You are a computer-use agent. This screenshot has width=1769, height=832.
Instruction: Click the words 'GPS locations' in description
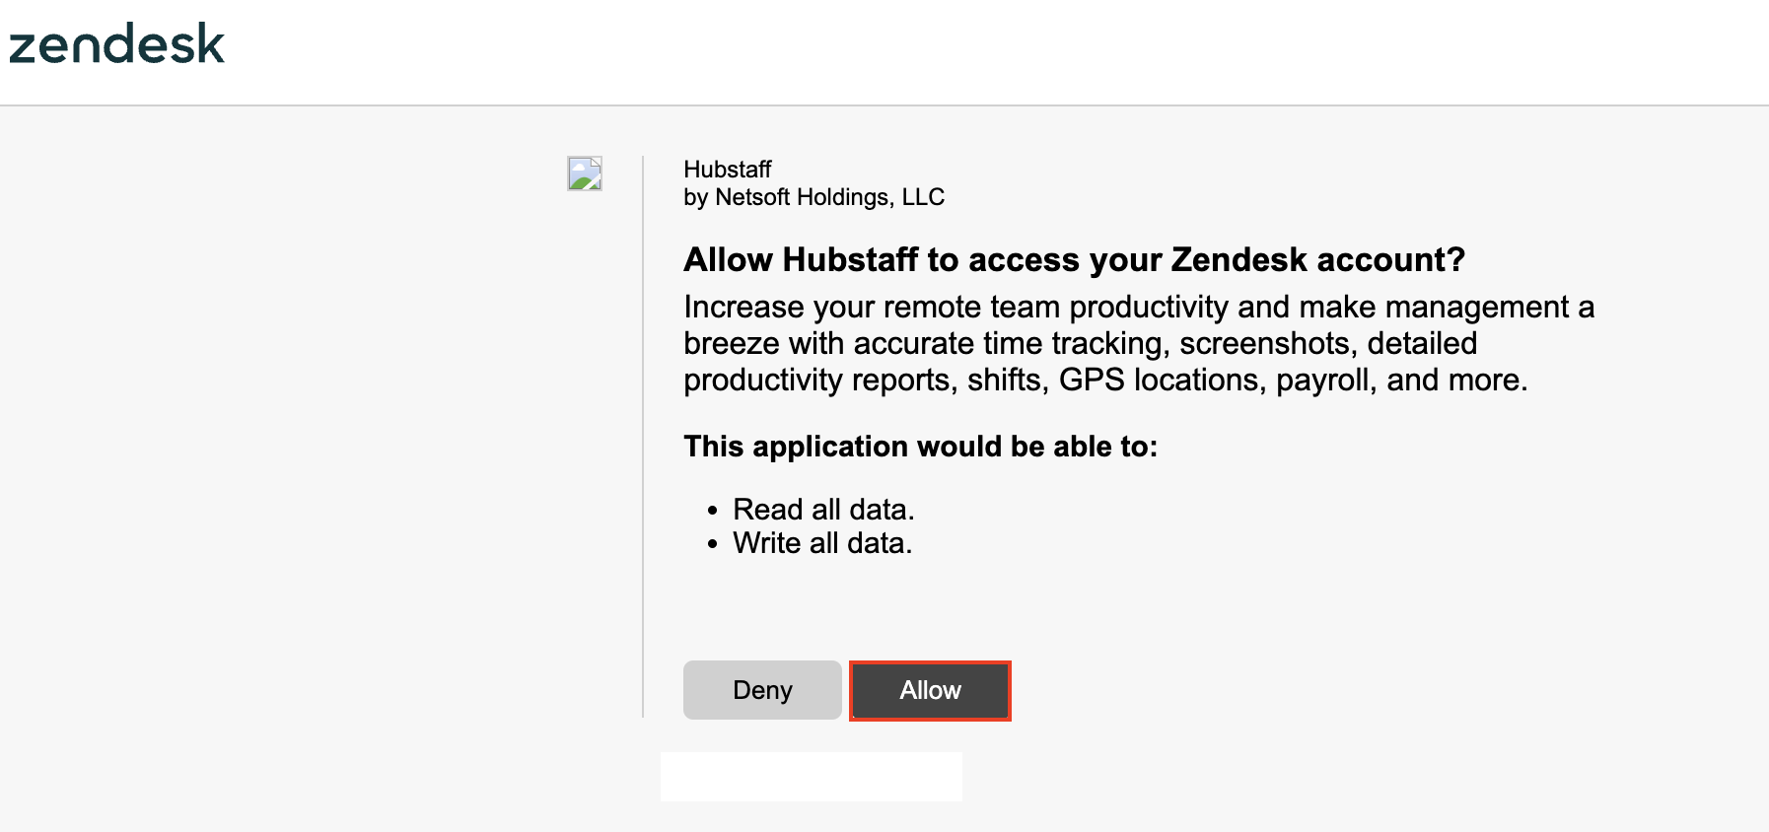(x=1161, y=381)
